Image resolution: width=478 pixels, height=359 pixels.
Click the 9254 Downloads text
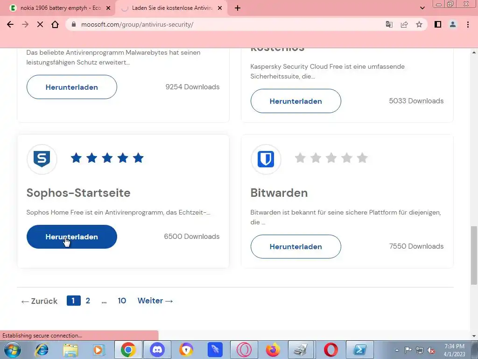tap(192, 87)
